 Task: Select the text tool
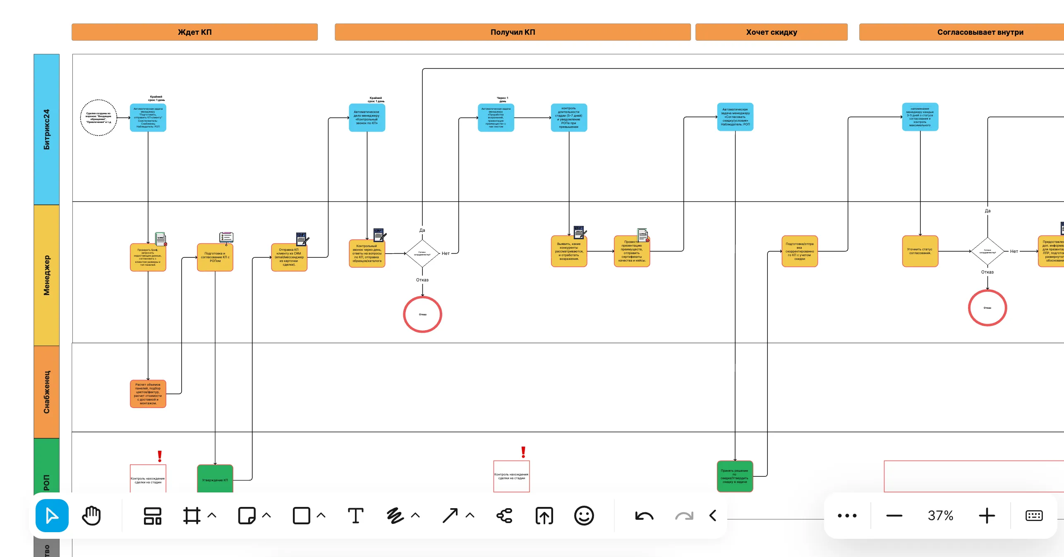click(x=355, y=516)
